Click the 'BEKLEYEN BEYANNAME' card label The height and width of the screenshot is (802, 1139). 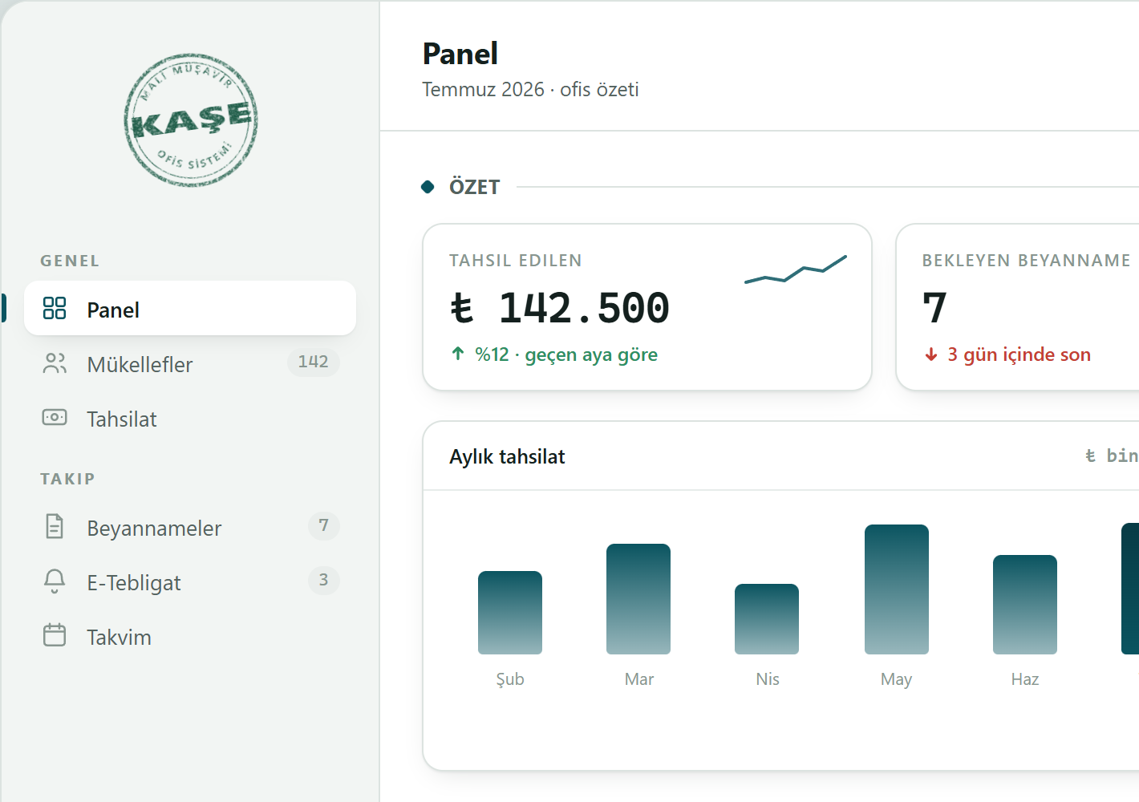1026,261
